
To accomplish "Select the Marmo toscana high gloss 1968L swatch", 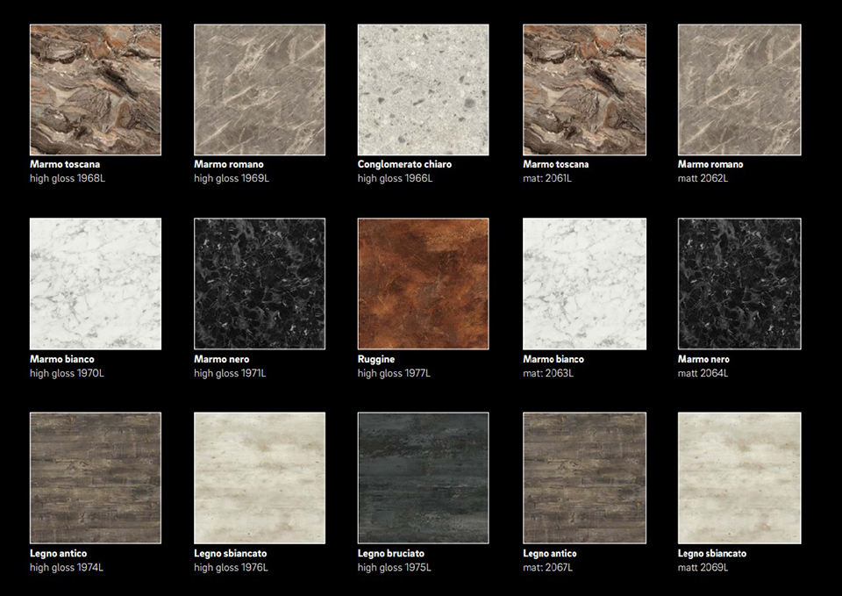I will [96, 90].
